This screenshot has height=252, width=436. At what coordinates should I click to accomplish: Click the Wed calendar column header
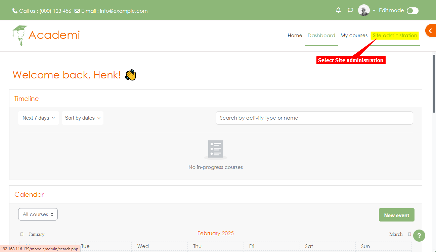[x=143, y=246]
